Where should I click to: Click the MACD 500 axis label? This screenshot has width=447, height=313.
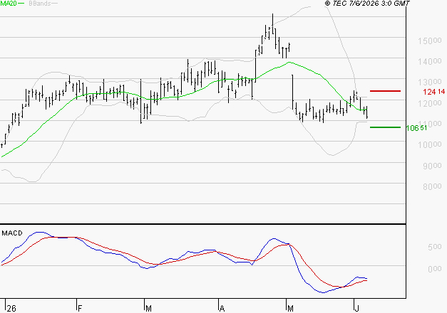coord(435,247)
